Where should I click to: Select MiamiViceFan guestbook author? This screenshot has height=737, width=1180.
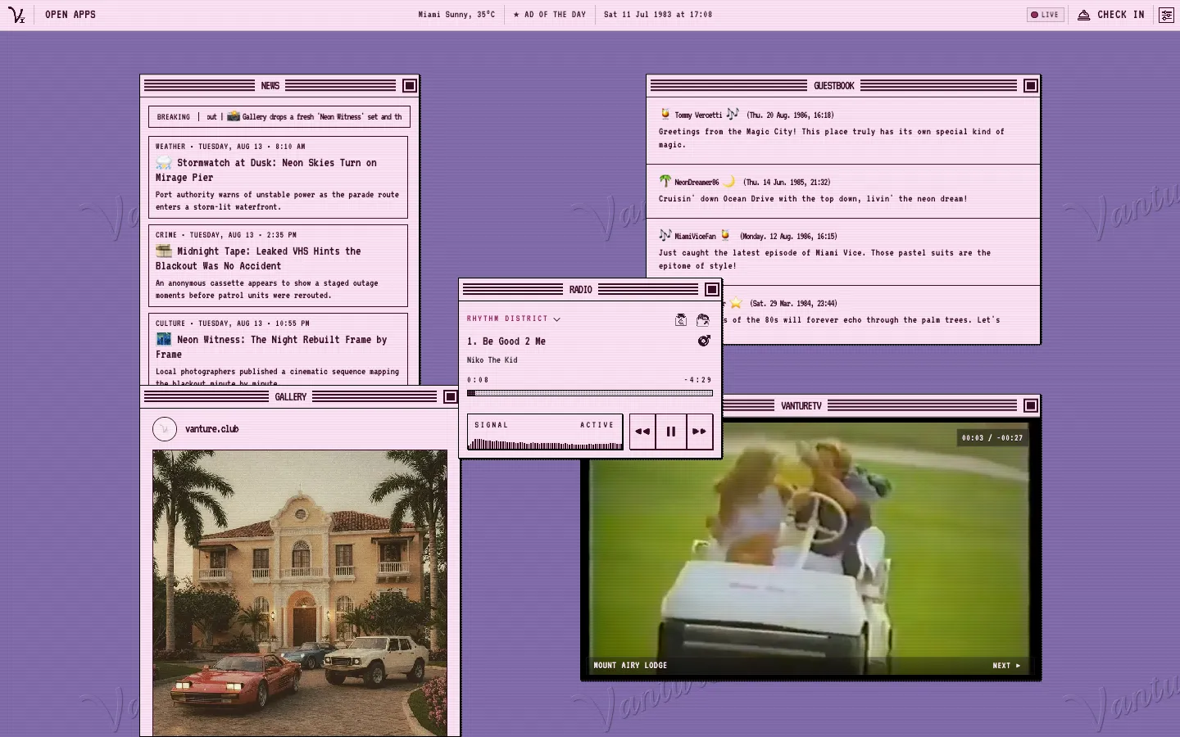[695, 237]
